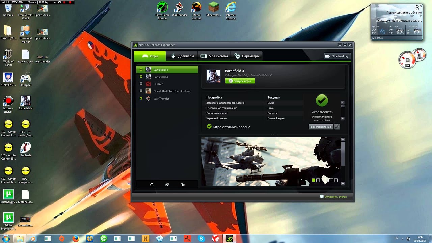Open the recording bar dropdown arrow
The image size is (432, 243).
point(55,2)
